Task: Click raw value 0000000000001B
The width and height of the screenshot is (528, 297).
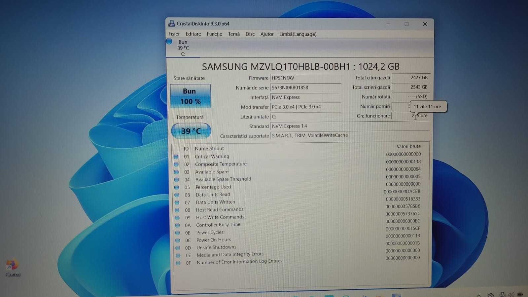Action: coord(403,243)
